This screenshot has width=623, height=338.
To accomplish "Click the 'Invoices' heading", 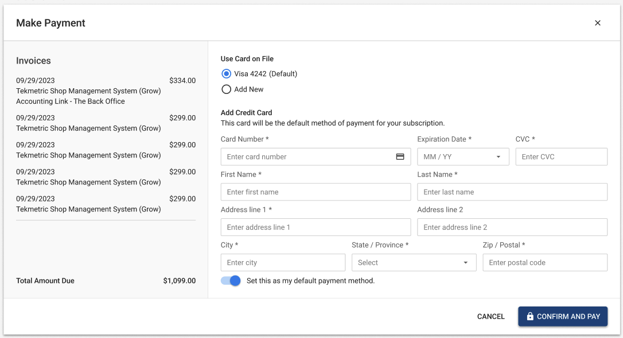I will (x=33, y=61).
